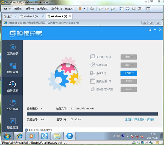This screenshot has height=145, width=164.
Task: Open the 硬盘克隆 sidebar section
Action: [13, 124]
